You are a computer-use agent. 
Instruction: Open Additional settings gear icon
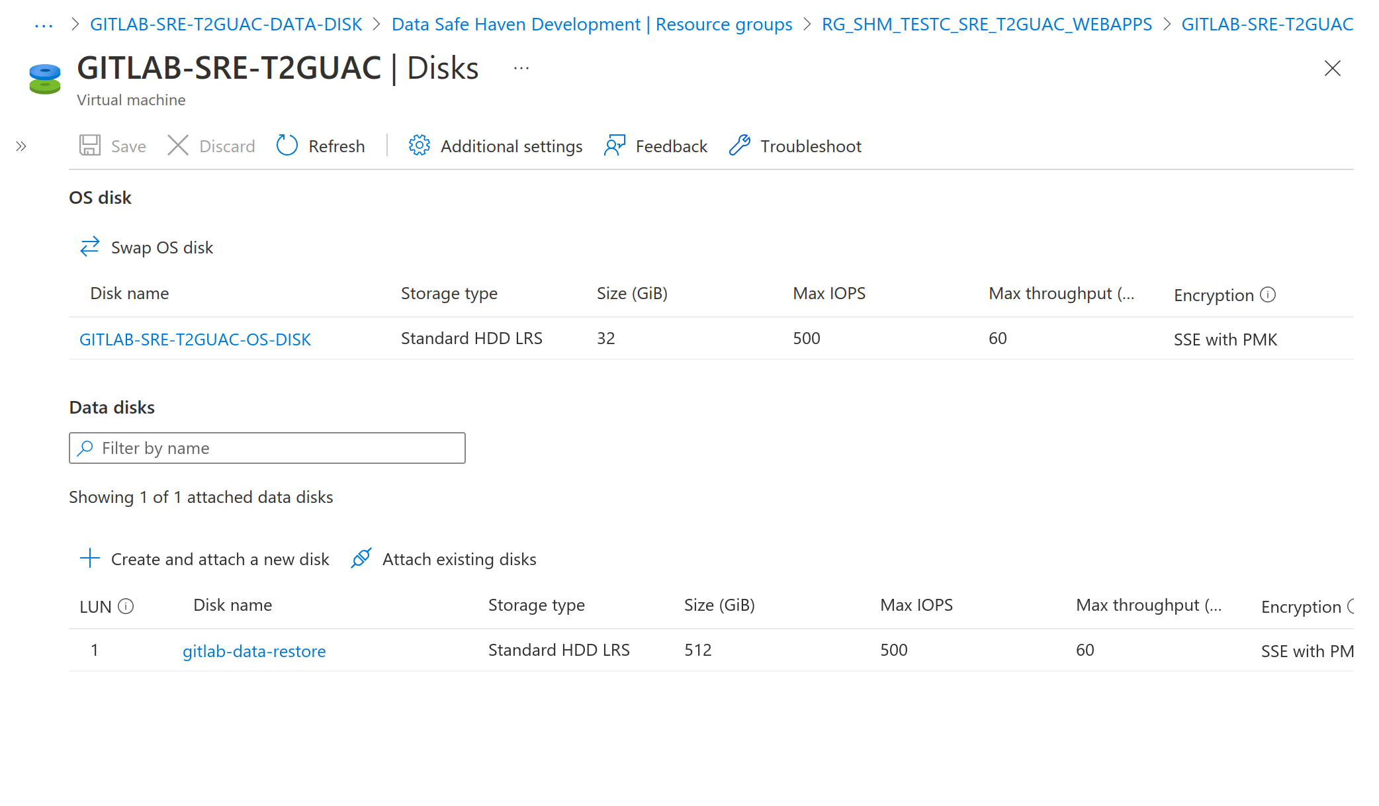[420, 146]
